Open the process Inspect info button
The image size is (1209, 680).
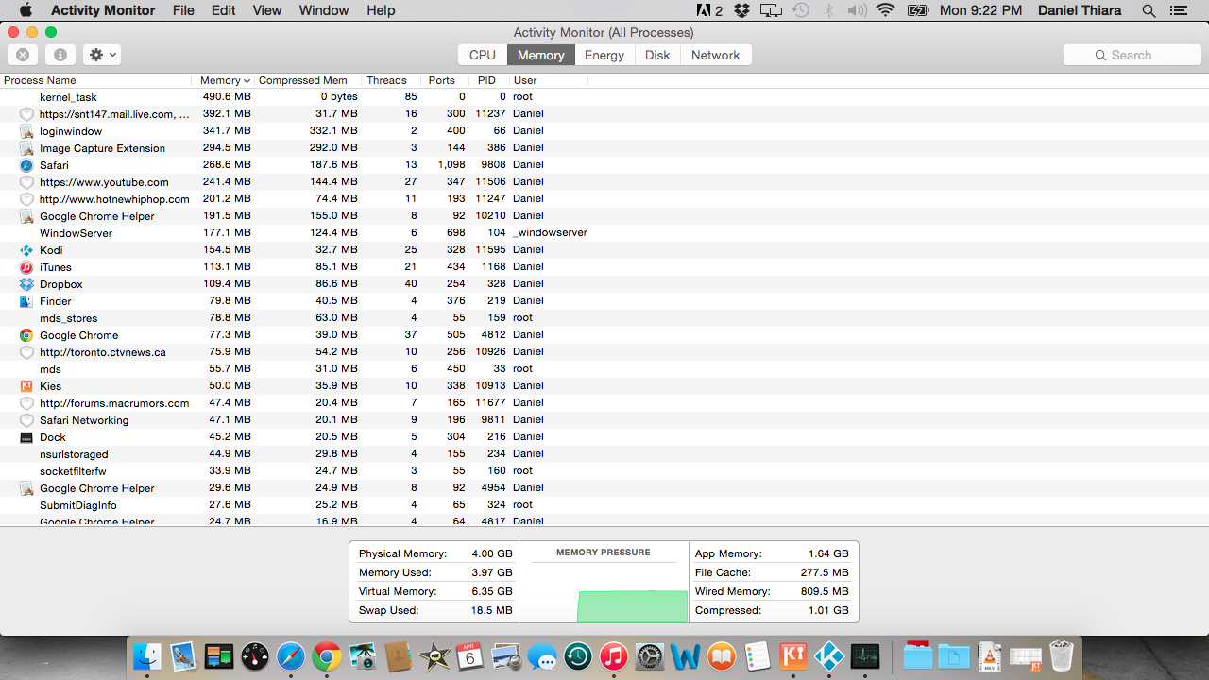click(60, 55)
